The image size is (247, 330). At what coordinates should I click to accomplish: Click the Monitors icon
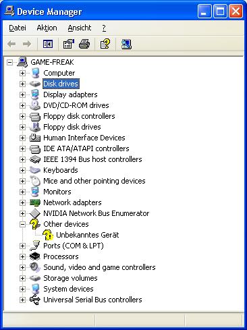[35, 192]
